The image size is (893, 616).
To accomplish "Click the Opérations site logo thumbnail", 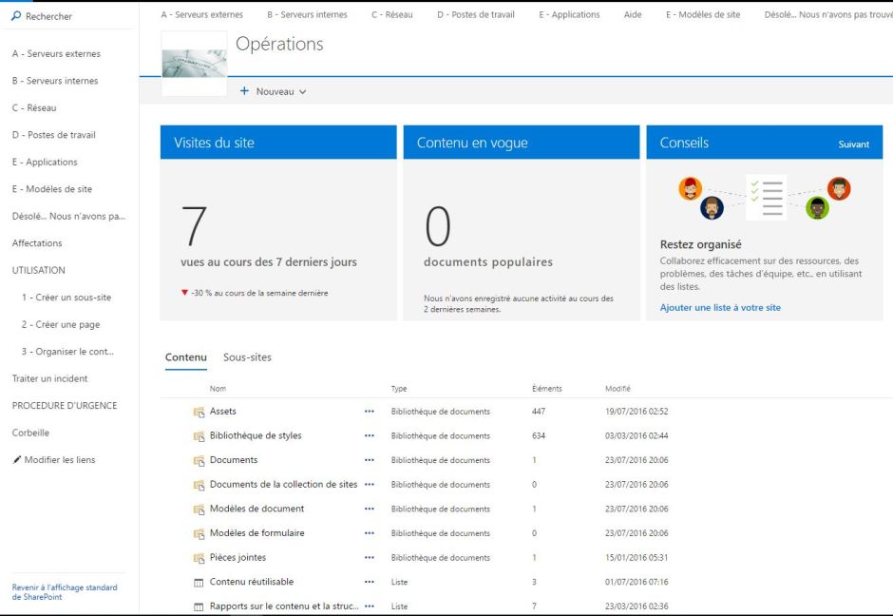I will click(x=194, y=63).
